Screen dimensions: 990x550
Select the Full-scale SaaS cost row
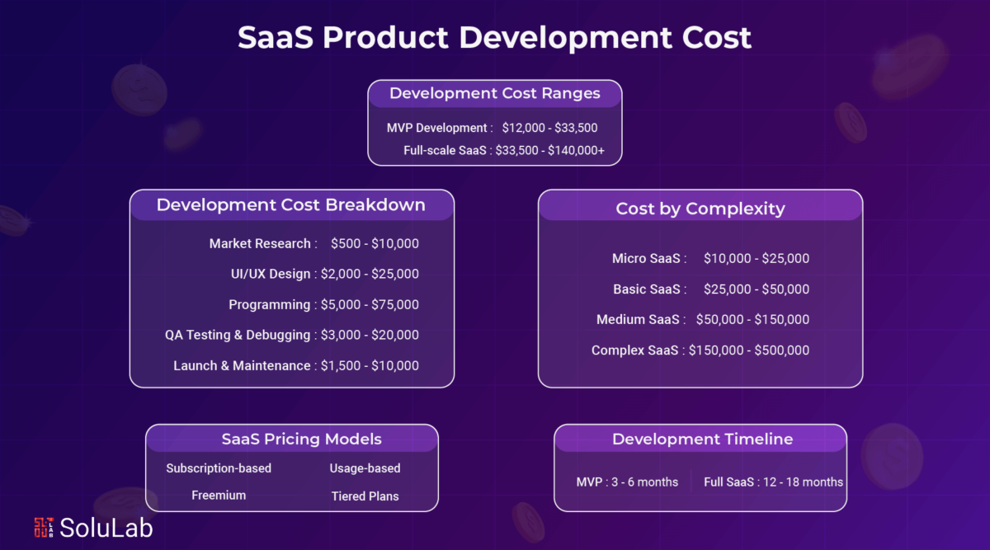[x=503, y=150]
